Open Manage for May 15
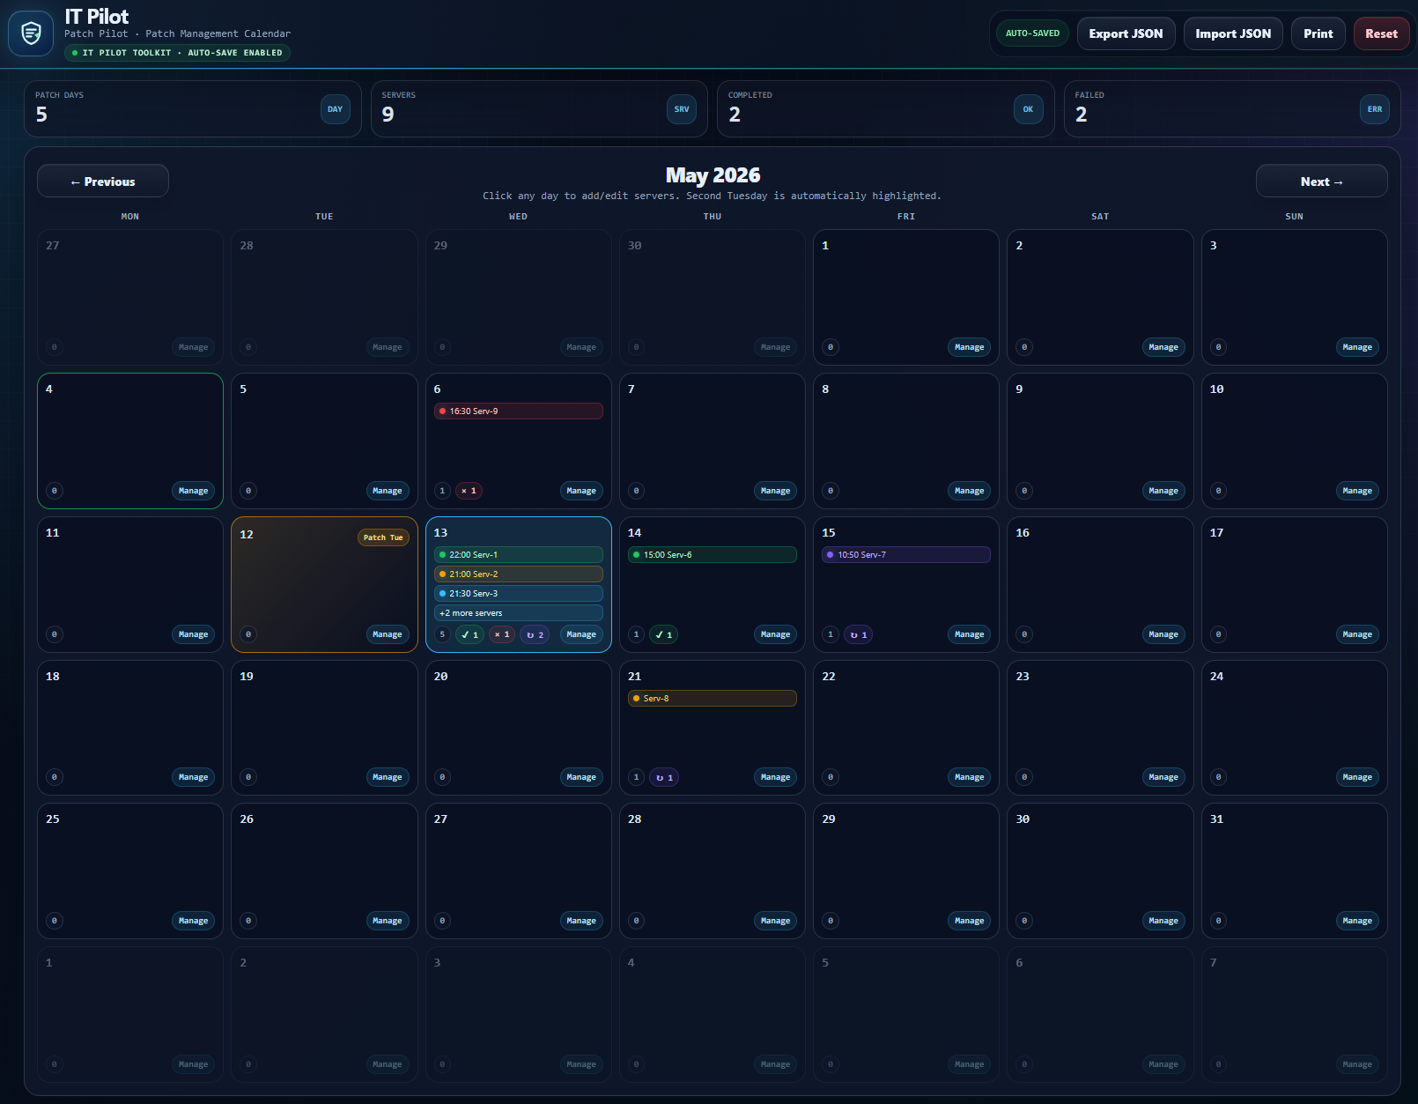The width and height of the screenshot is (1418, 1104). [969, 634]
